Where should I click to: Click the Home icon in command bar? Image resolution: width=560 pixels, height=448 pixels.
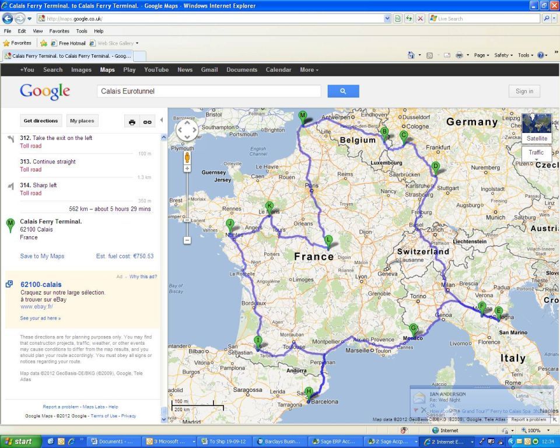[x=411, y=55]
